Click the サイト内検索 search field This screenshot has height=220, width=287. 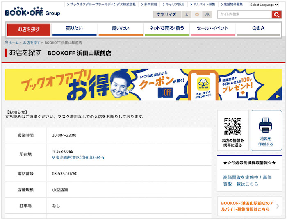244,14
